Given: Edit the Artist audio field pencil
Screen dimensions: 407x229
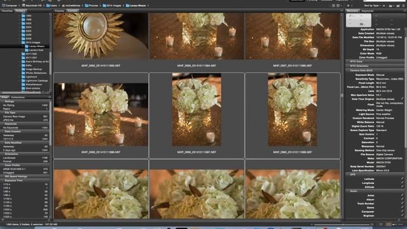Looking at the screenshot, I should pos(403,195).
